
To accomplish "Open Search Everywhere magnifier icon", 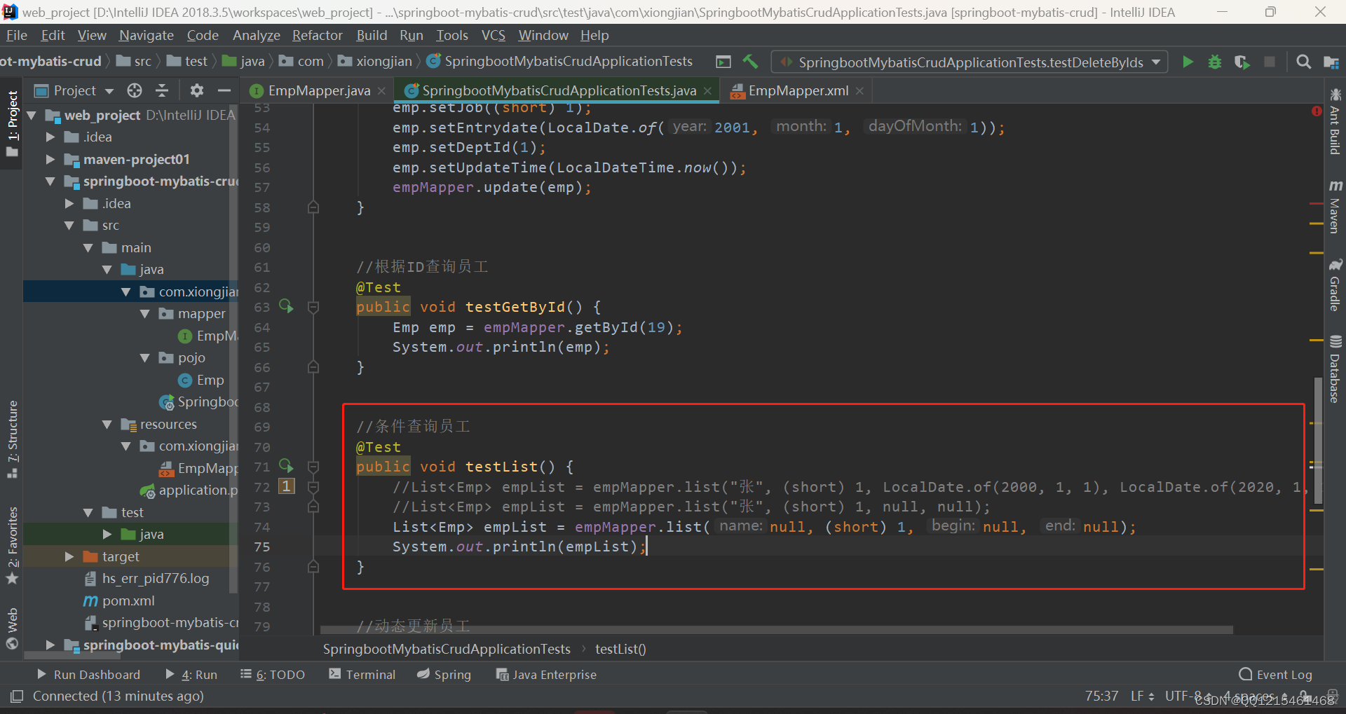I will [x=1303, y=62].
